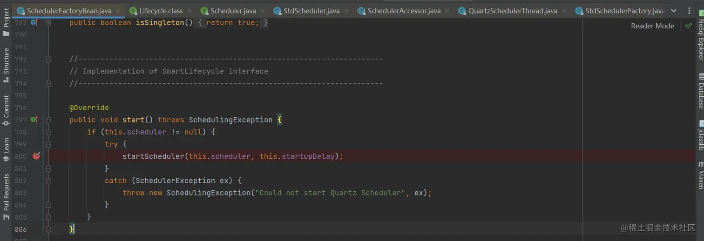Click the isSingleton method name
The image size is (704, 241).
pos(160,23)
